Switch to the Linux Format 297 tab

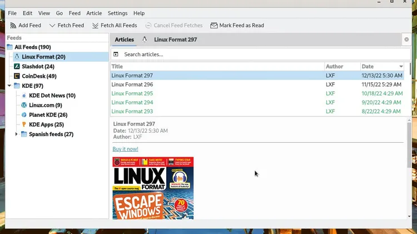click(175, 39)
